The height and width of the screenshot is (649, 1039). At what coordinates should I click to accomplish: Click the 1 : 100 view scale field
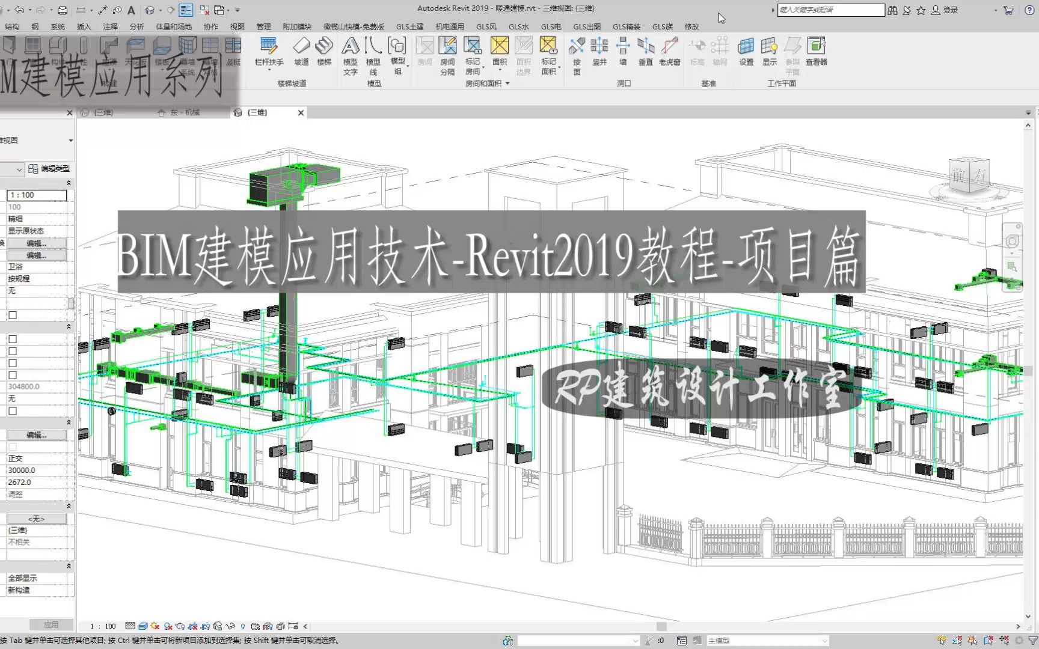pyautogui.click(x=37, y=195)
